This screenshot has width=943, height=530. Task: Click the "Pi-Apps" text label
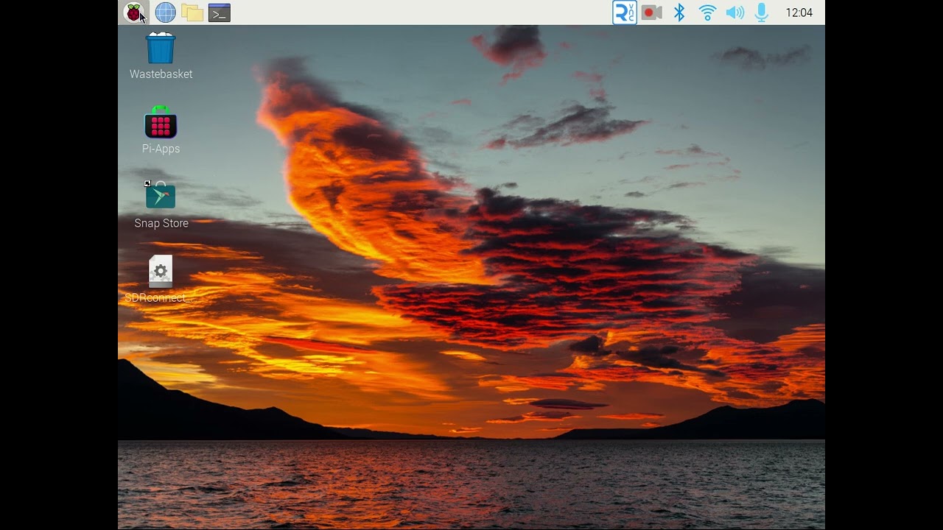click(161, 149)
